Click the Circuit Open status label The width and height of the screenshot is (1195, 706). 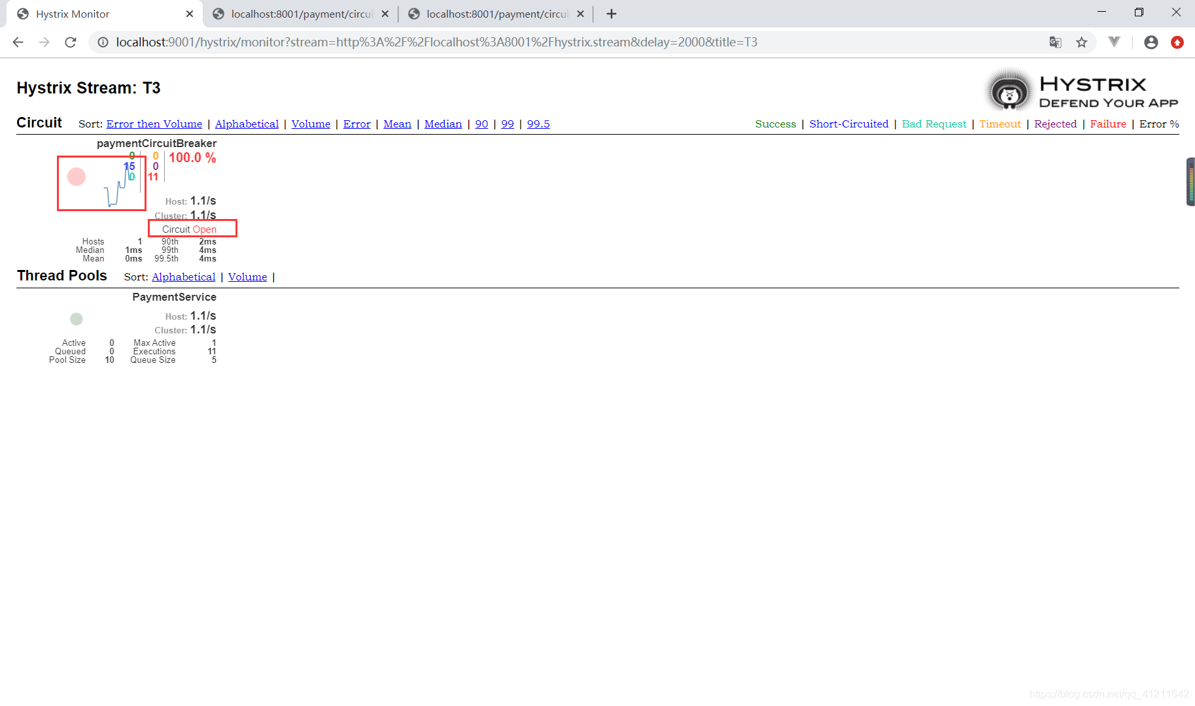(189, 229)
